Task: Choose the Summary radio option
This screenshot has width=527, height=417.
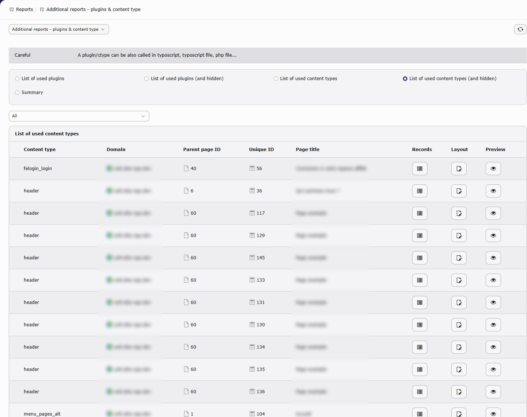Action: pyautogui.click(x=17, y=93)
